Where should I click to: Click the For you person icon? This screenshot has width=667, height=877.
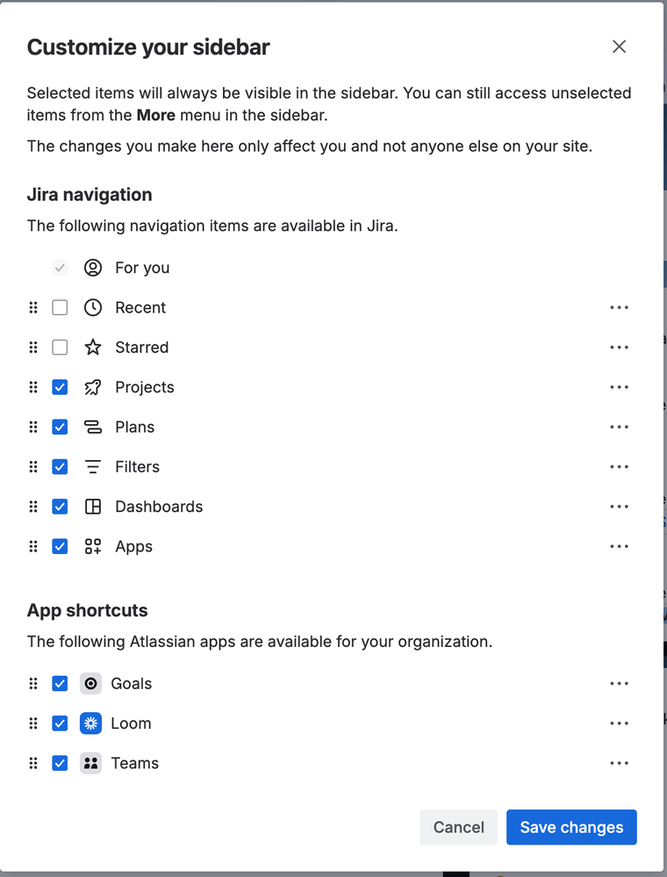[93, 268]
